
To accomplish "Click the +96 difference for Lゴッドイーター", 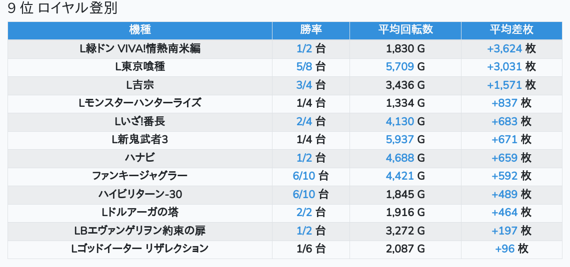I will (504, 249).
